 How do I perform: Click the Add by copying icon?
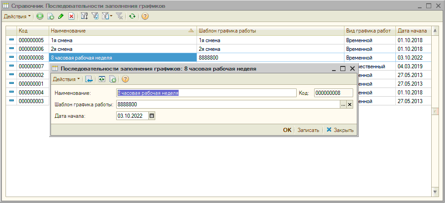coord(51,16)
